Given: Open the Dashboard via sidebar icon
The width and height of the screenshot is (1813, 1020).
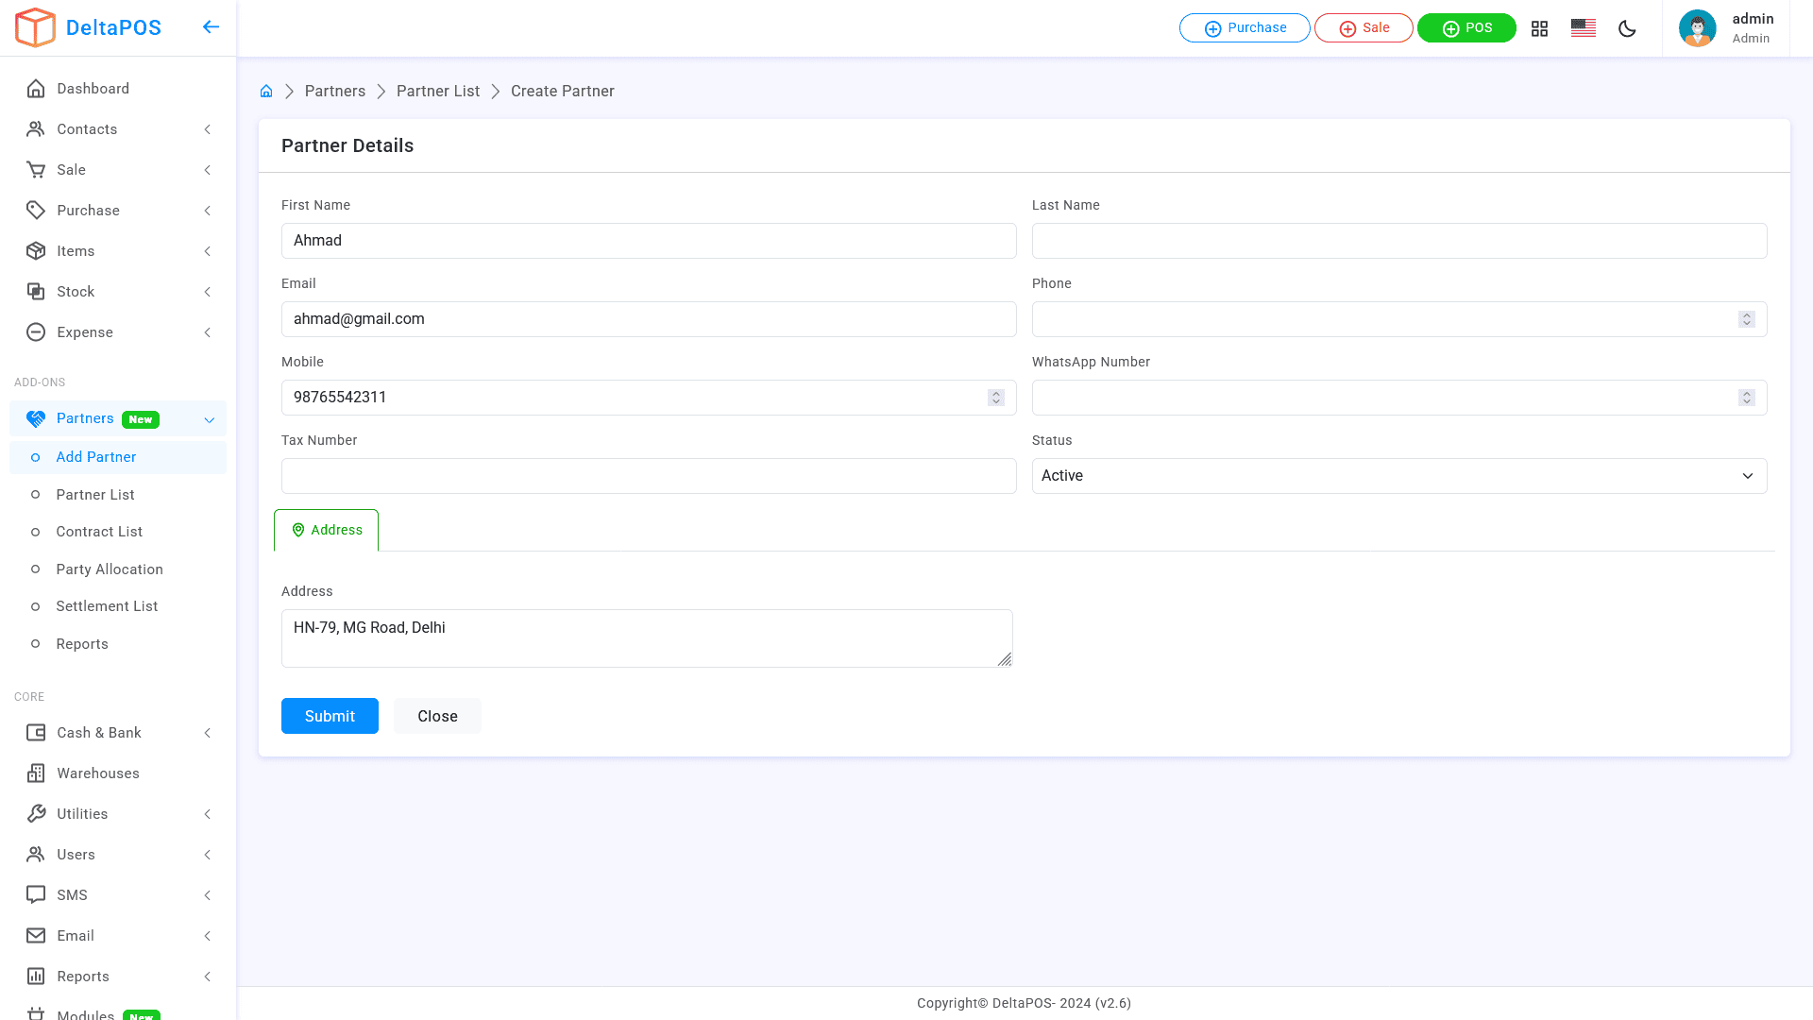Looking at the screenshot, I should point(36,88).
